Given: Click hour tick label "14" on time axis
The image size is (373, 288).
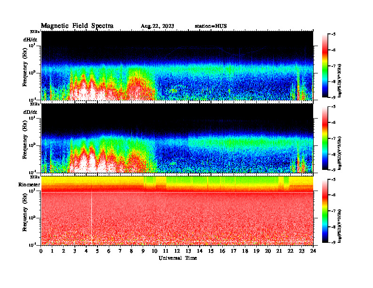Looking at the screenshot, I should (x=200, y=251).
